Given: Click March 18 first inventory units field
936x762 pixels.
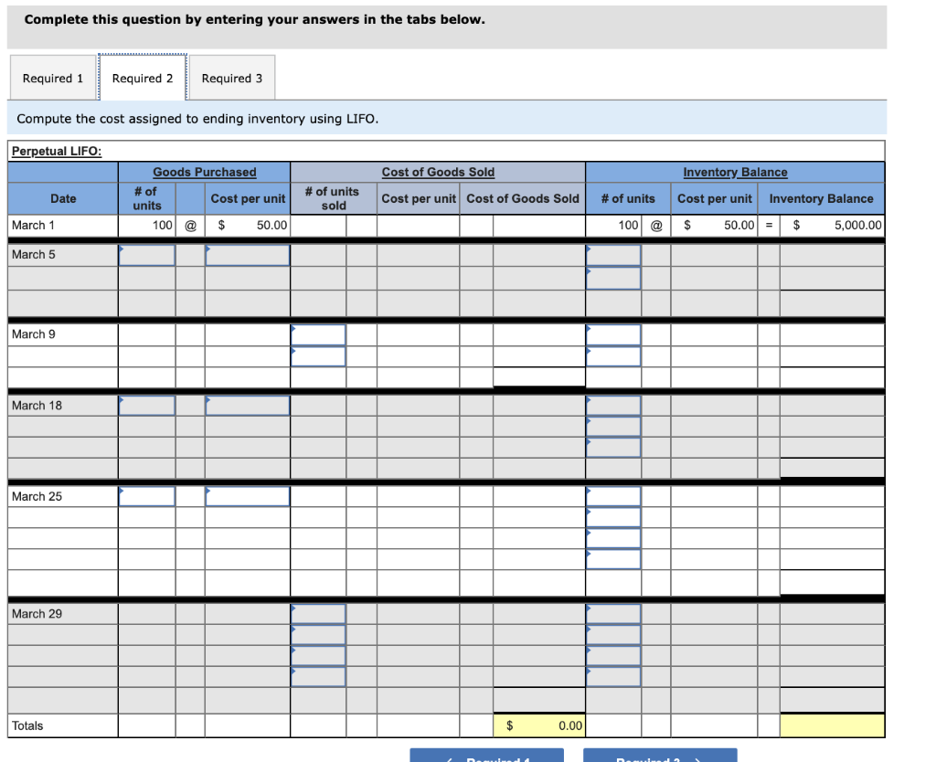Looking at the screenshot, I should [613, 406].
